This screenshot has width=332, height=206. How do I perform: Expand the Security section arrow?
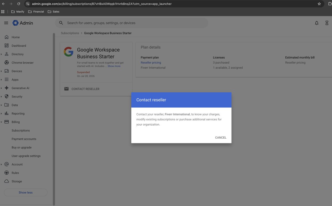(1, 97)
